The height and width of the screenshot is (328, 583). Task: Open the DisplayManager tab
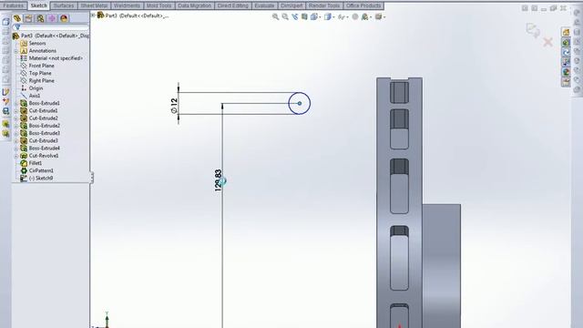64,18
